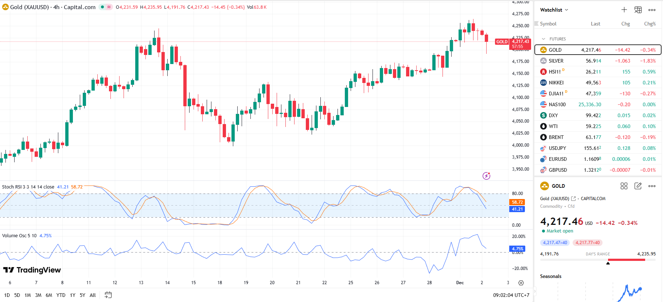Image resolution: width=663 pixels, height=302 pixels.
Task: Open the watchlist advanced view icon
Action: tap(638, 10)
